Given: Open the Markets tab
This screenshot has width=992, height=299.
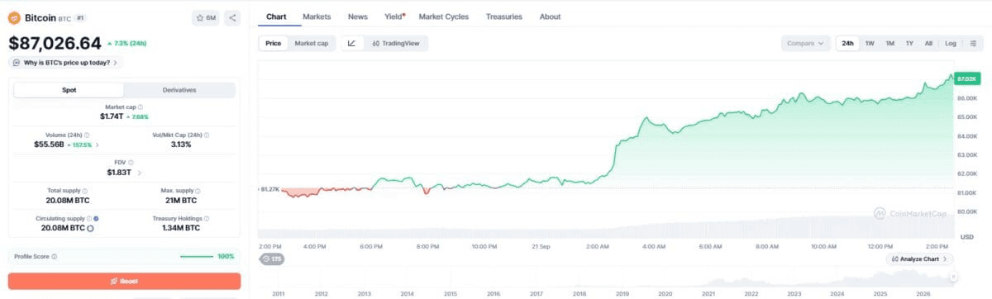Looking at the screenshot, I should coord(317,17).
